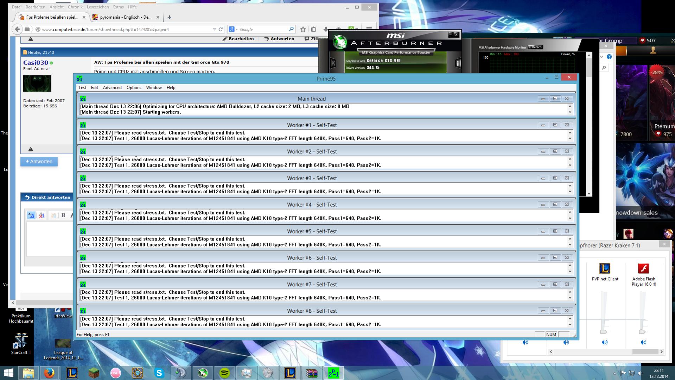Open Afterburner info button

(x=458, y=63)
